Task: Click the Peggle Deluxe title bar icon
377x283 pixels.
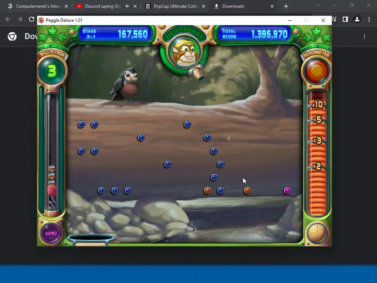Action: point(41,20)
